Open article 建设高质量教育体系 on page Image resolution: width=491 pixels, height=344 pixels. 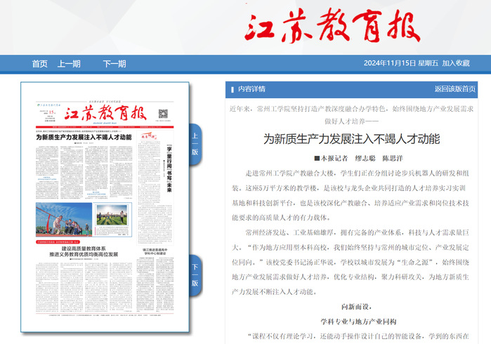[84, 251]
